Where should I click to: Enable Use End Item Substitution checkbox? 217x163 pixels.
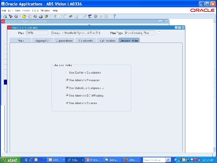pyautogui.click(x=67, y=72)
